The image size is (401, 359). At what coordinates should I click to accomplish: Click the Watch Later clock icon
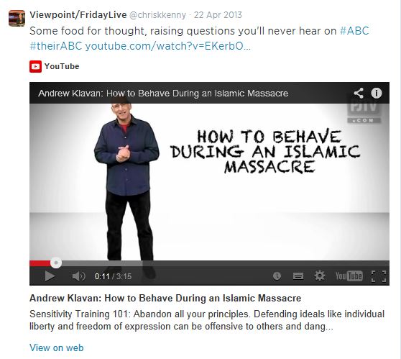click(x=277, y=276)
